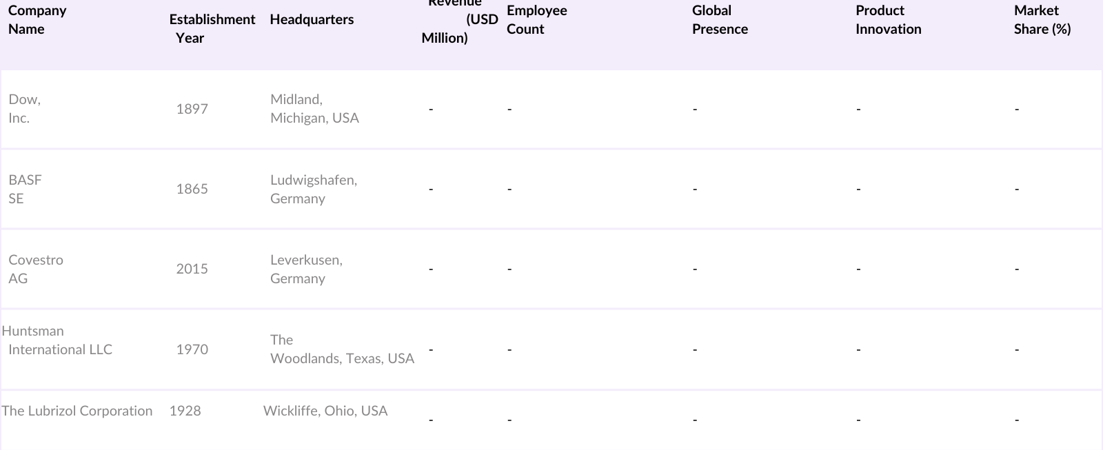This screenshot has width=1103, height=450.
Task: Select the 1897 establishment year cell
Action: [192, 109]
